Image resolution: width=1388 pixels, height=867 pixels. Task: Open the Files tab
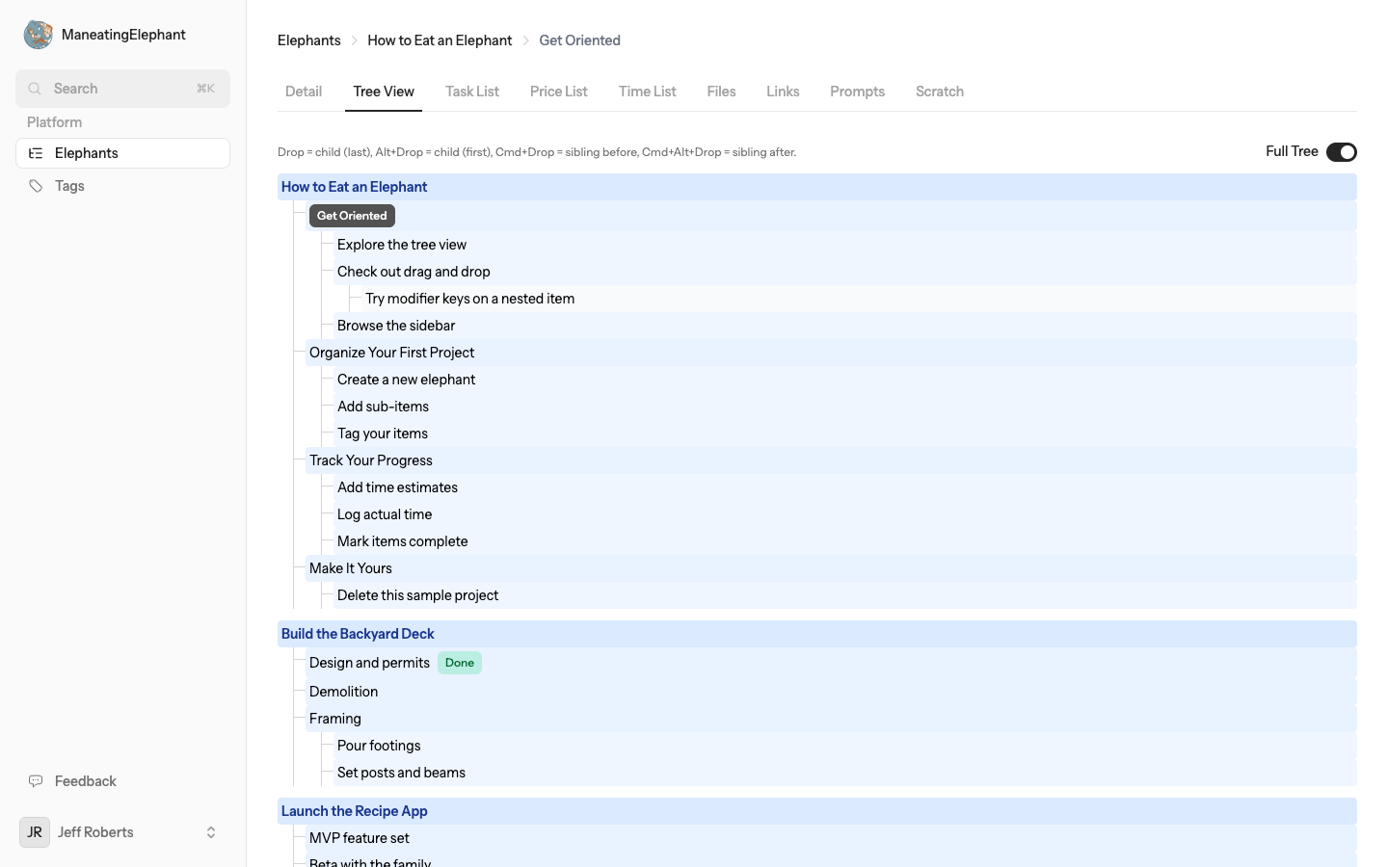click(721, 92)
